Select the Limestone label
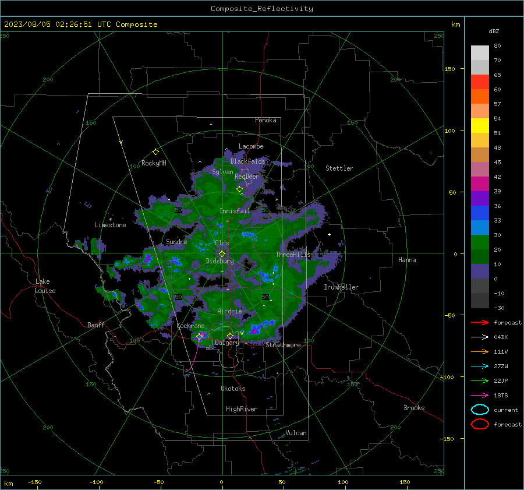Viewport: 524px width, 490px height. (110, 225)
